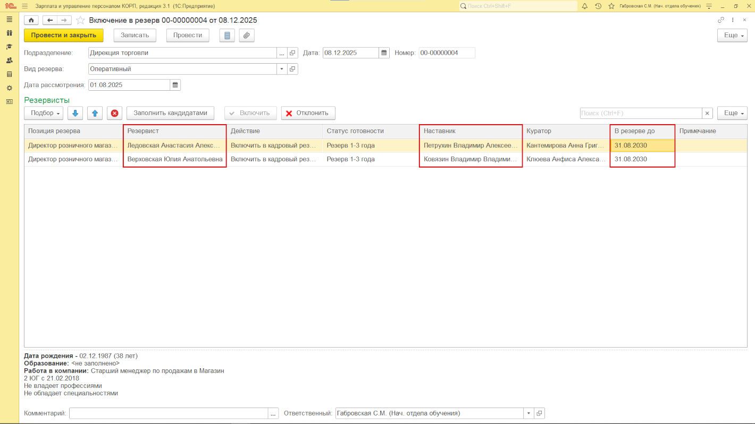Open the top-right Еще menu
The height and width of the screenshot is (424, 755).
click(732, 36)
